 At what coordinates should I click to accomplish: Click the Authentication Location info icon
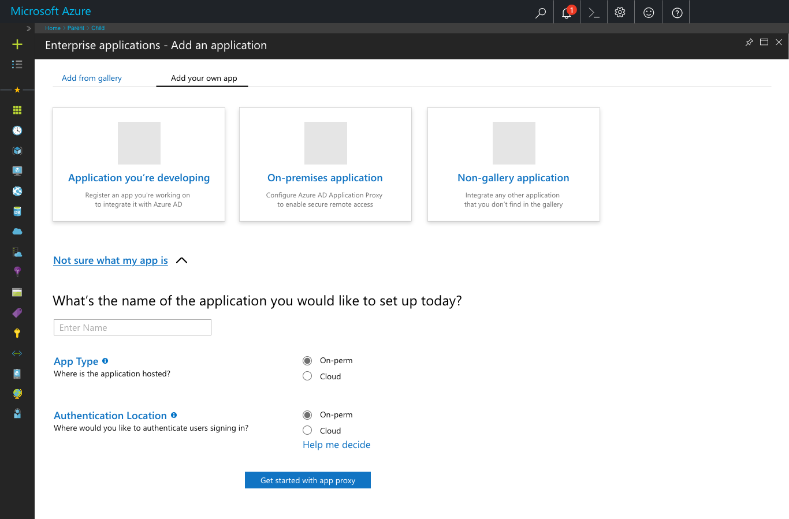pos(174,415)
